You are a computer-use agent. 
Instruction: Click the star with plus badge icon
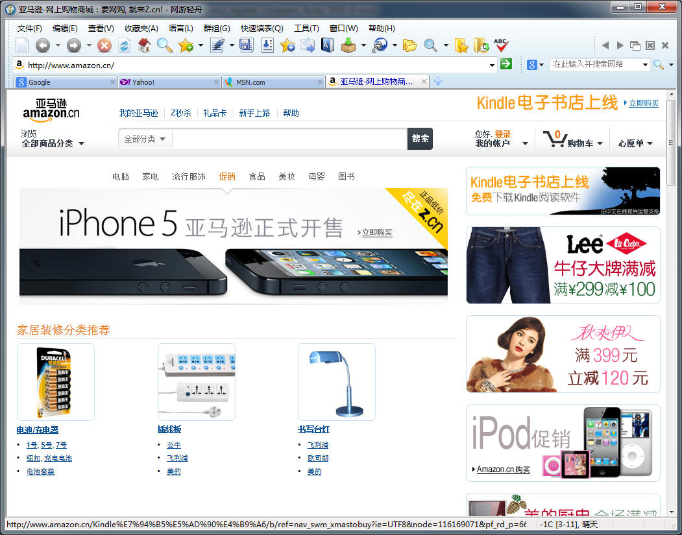click(x=287, y=45)
